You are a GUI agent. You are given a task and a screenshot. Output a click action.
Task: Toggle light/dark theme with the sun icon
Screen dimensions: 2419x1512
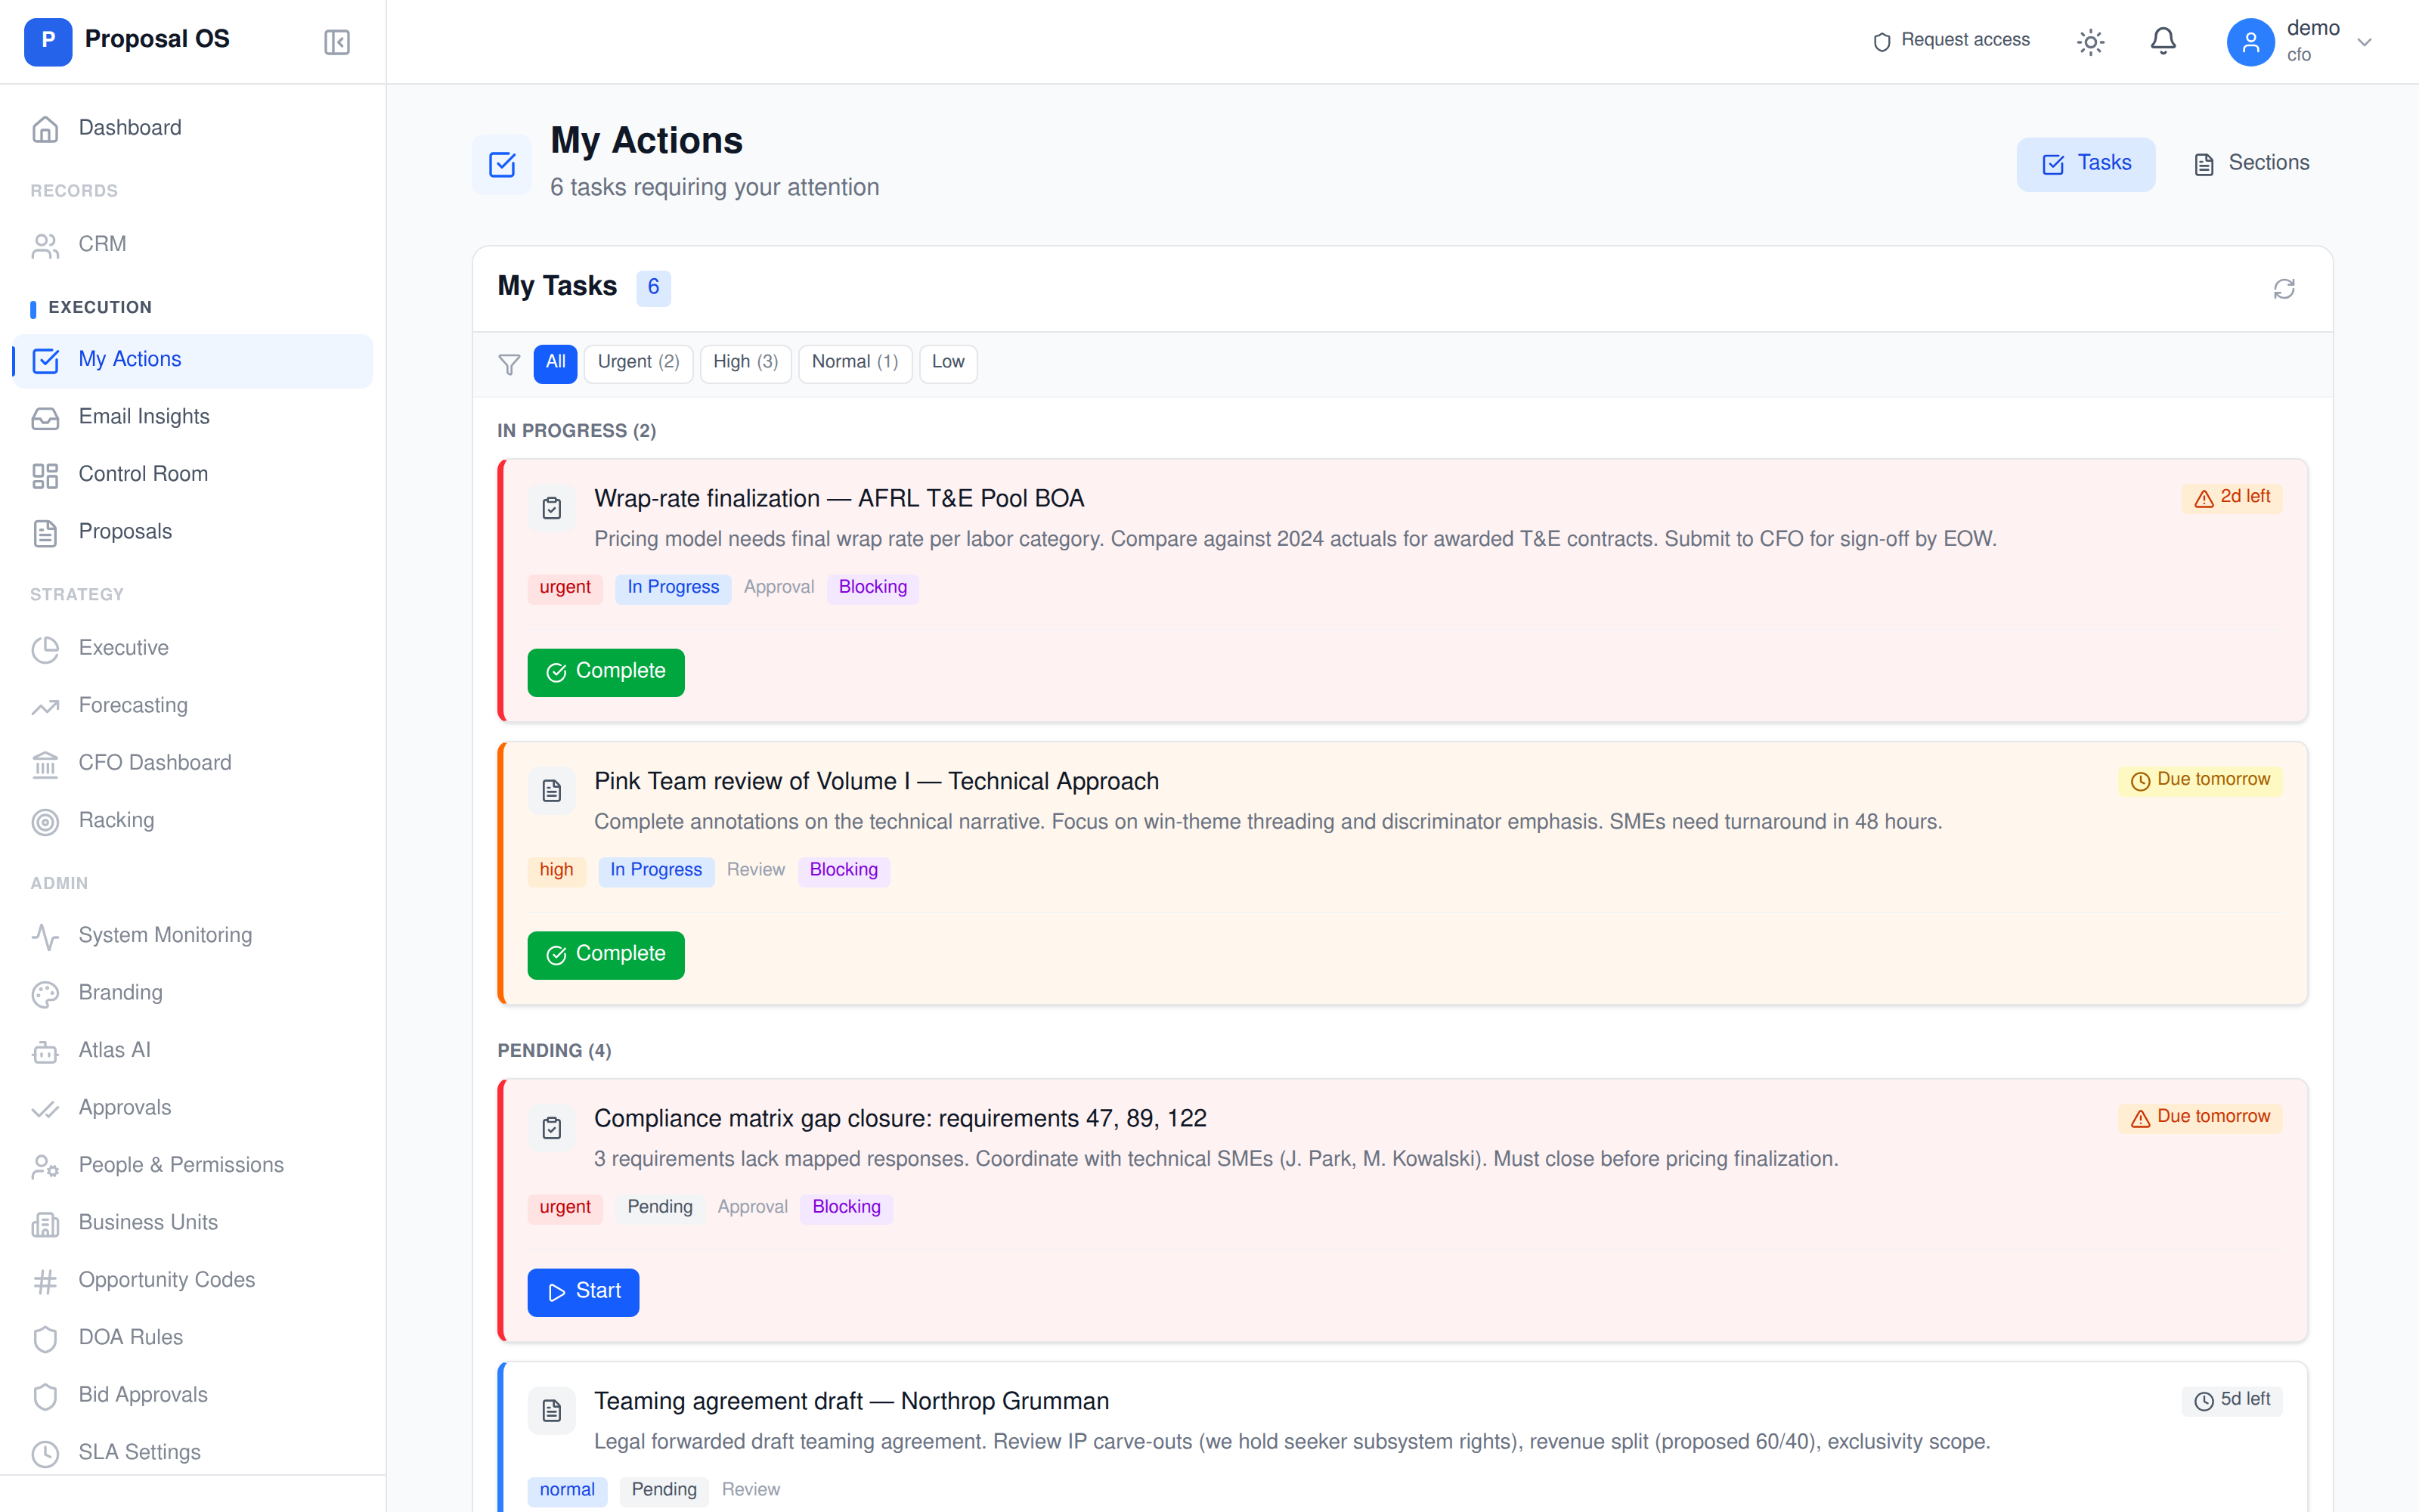[2091, 41]
